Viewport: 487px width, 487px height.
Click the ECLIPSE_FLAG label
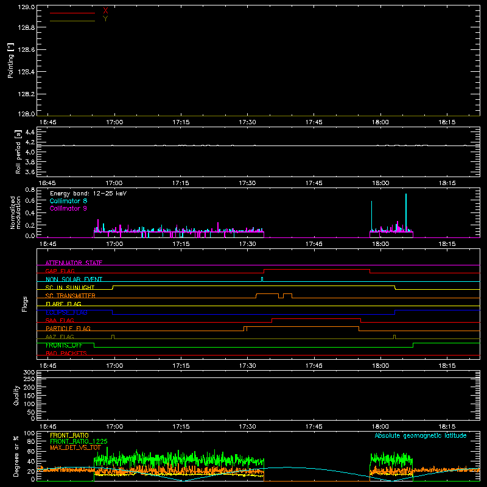point(66,312)
